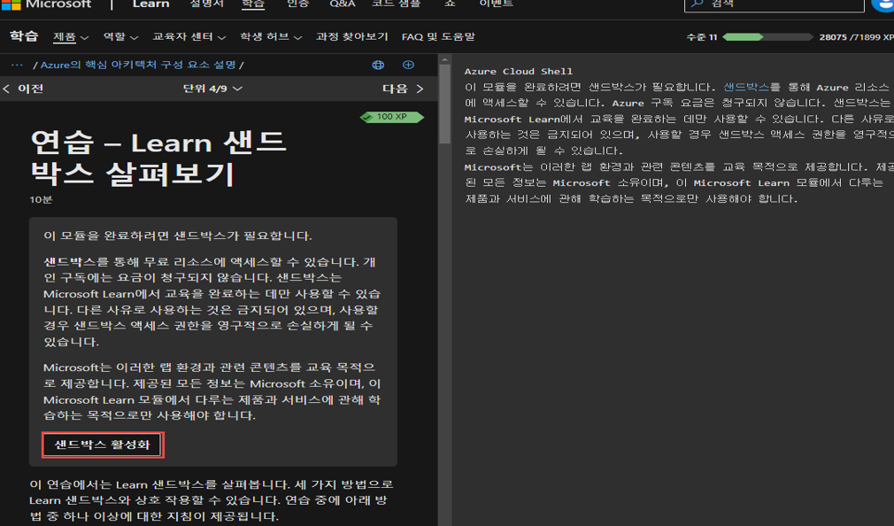The width and height of the screenshot is (894, 526).
Task: Click the green 100 XP badge
Action: [x=391, y=116]
